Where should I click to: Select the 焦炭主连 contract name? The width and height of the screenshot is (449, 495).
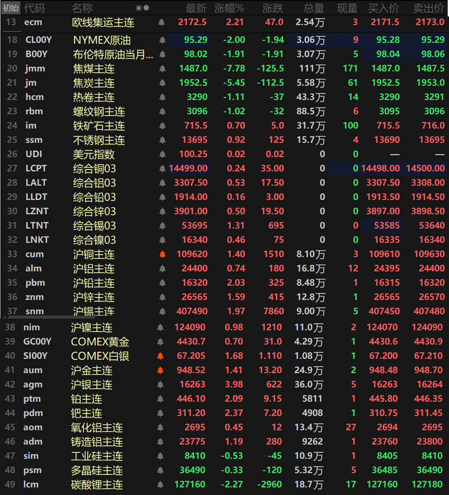click(x=94, y=83)
